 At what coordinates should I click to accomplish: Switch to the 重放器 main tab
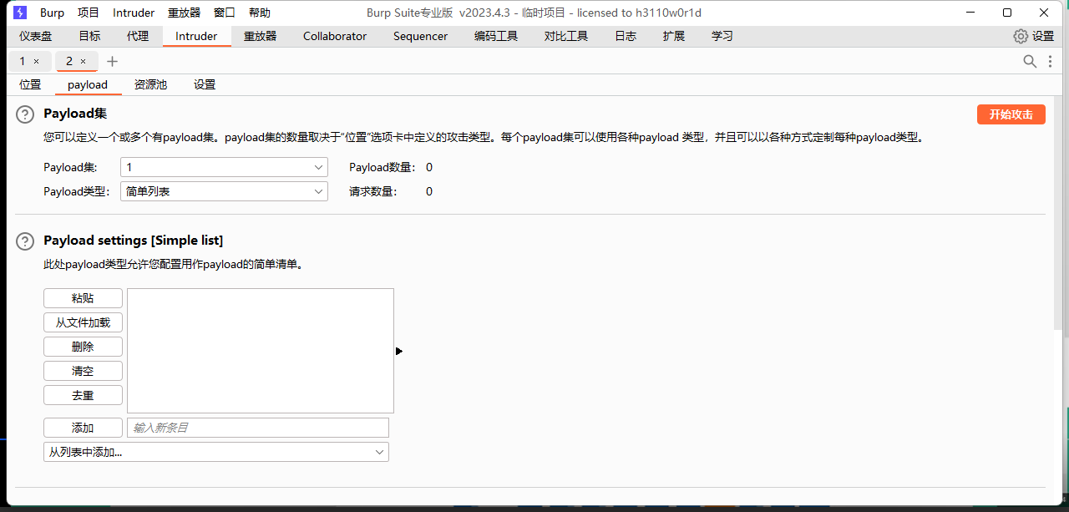click(x=260, y=36)
